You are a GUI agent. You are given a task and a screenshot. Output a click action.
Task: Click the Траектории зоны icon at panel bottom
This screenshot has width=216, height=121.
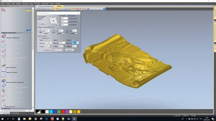(x=3, y=105)
